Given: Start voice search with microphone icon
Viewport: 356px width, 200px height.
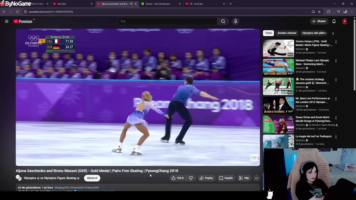Looking at the screenshot, I should coord(236,21).
